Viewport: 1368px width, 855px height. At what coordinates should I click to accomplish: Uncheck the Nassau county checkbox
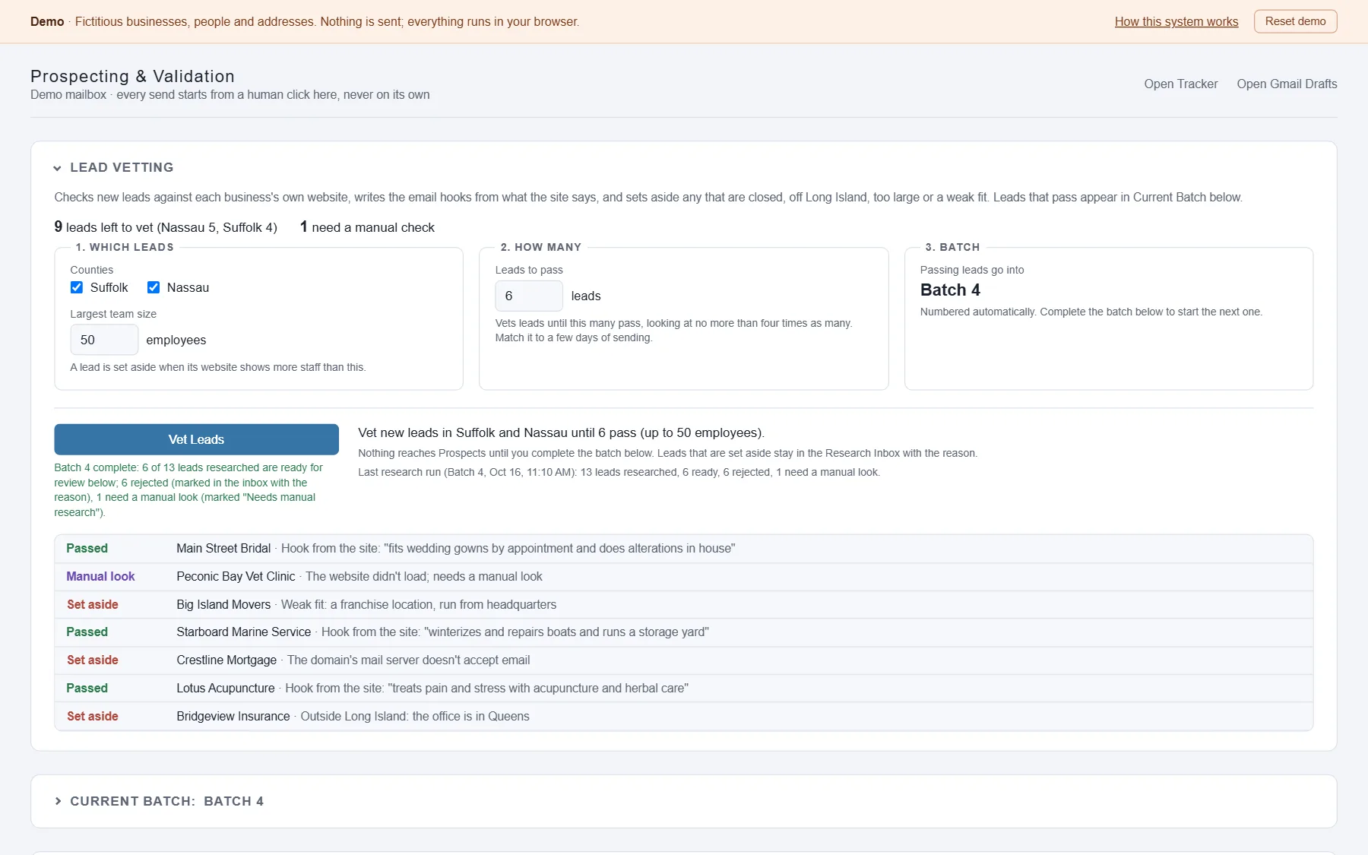click(154, 287)
